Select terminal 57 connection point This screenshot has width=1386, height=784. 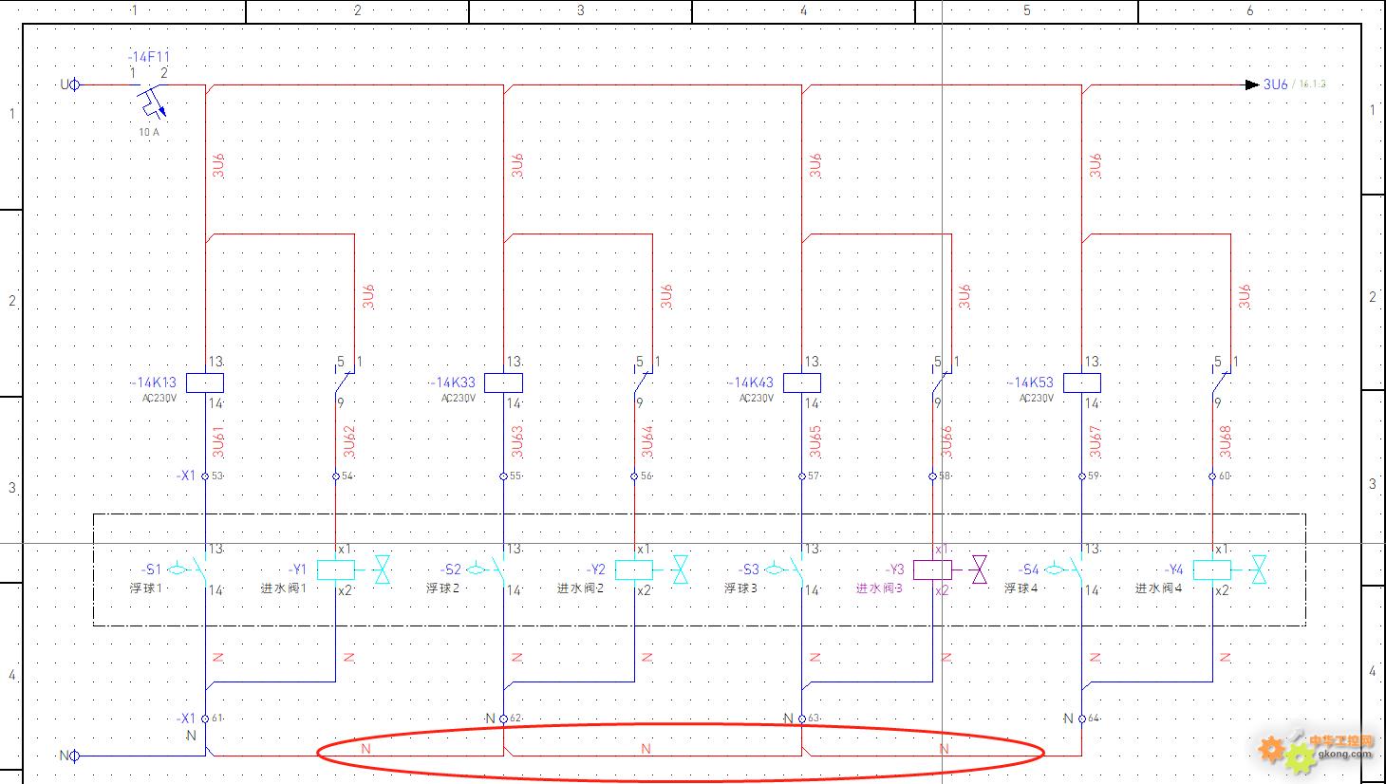pos(801,476)
